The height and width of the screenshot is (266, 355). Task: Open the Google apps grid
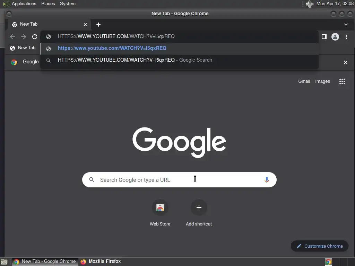click(342, 81)
